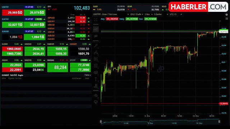Click the Satış value 29,97950 in chart header

coord(132,19)
